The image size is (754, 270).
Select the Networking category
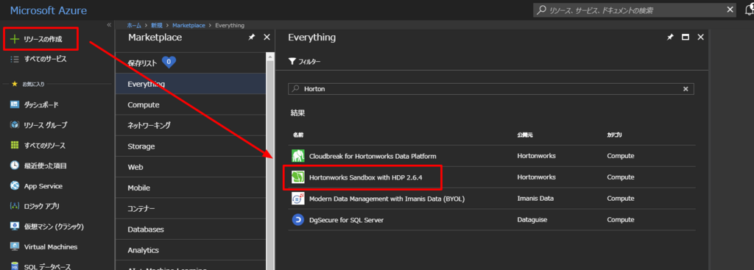pos(191,125)
